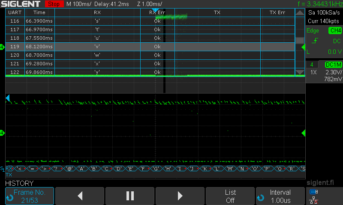Click the network disconnected status icon

tap(314, 200)
